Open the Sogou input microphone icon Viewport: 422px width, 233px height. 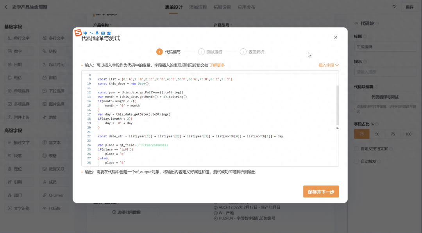pyautogui.click(x=97, y=32)
